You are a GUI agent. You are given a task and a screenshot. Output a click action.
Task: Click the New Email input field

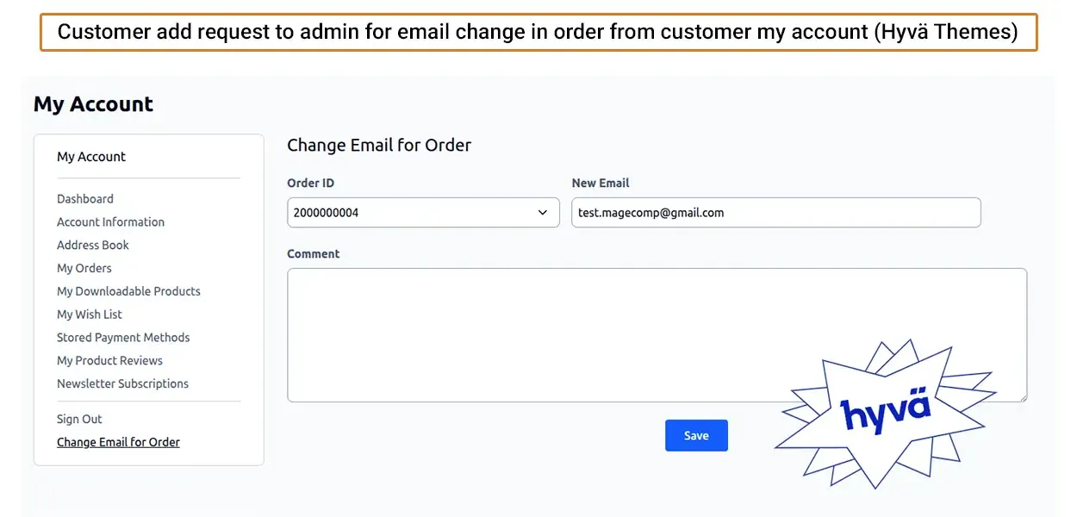tap(775, 213)
